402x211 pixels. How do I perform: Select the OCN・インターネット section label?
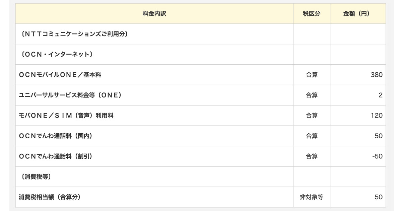tap(56, 54)
